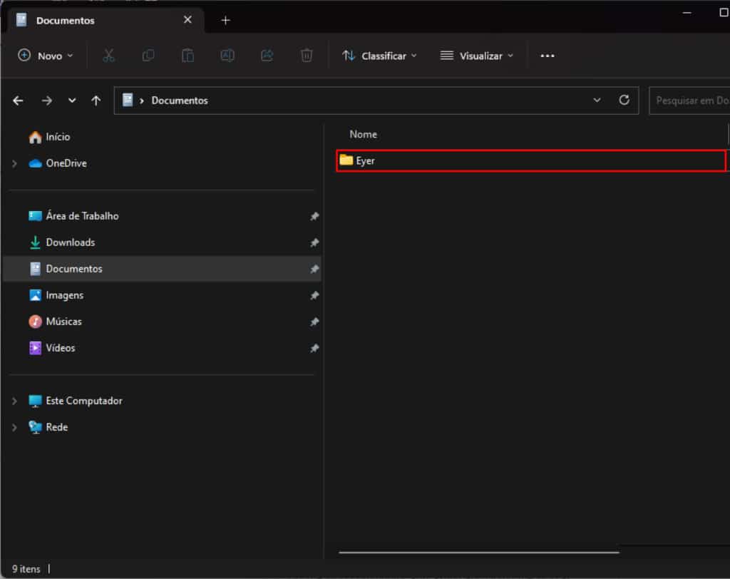The image size is (730, 579).
Task: Unpin Área de Trabalho using pin icon
Action: [314, 217]
